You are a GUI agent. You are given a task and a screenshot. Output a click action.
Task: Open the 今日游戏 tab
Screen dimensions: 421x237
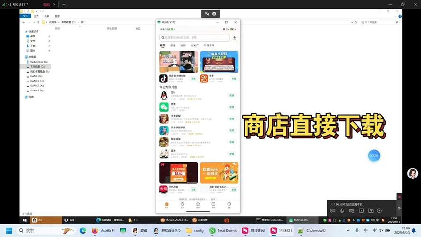209,46
